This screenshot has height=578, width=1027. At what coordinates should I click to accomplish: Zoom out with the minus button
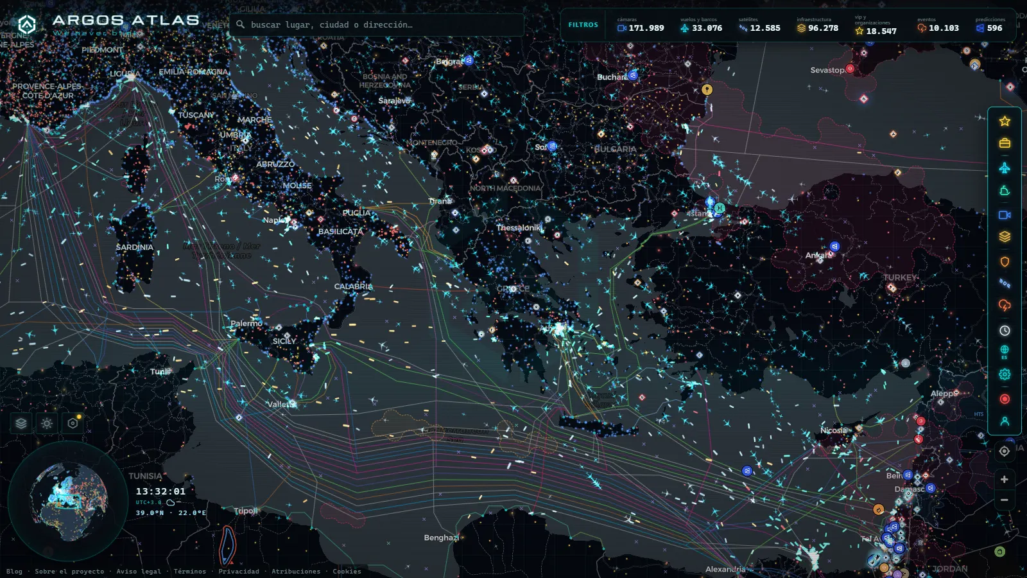coord(1005,500)
